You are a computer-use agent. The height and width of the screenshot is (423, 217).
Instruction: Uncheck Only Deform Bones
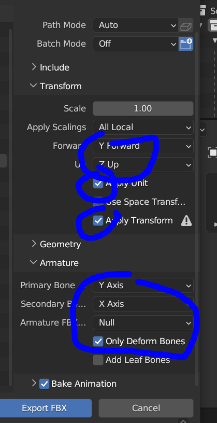coord(98,341)
